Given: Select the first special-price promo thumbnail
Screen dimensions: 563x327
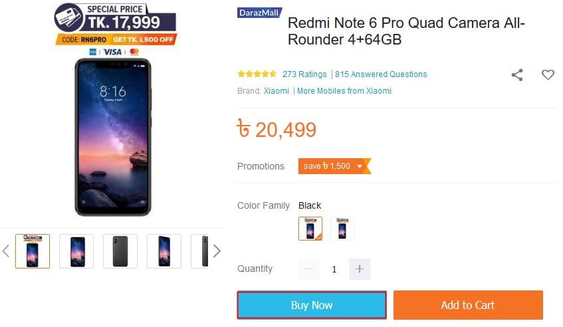Looking at the screenshot, I should tap(33, 251).
